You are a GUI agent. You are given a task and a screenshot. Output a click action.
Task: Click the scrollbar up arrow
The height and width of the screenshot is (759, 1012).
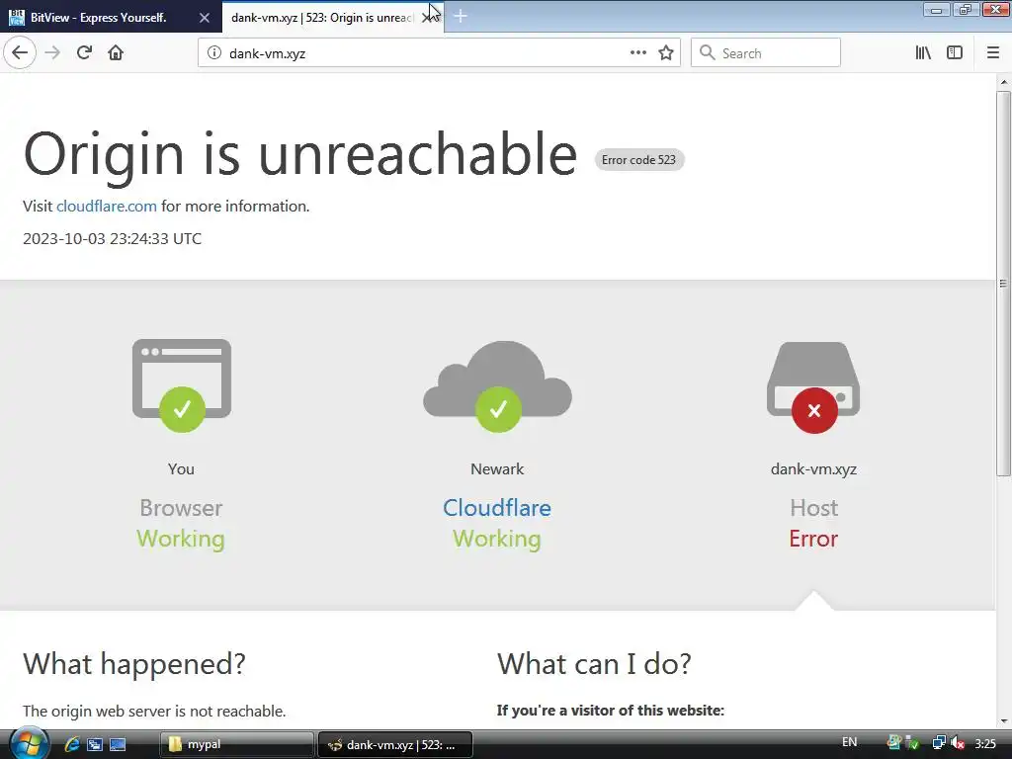coord(1003,82)
